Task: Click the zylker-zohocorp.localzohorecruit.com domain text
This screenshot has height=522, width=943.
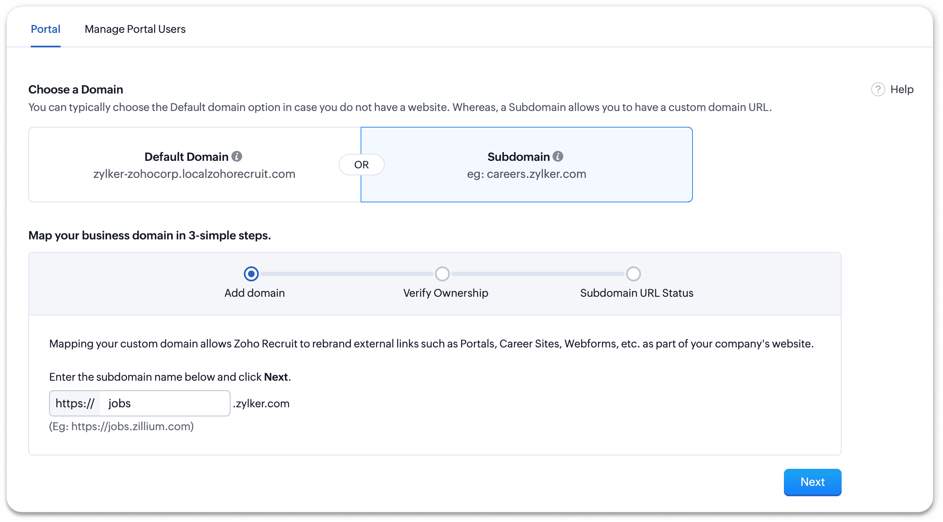Action: [194, 174]
